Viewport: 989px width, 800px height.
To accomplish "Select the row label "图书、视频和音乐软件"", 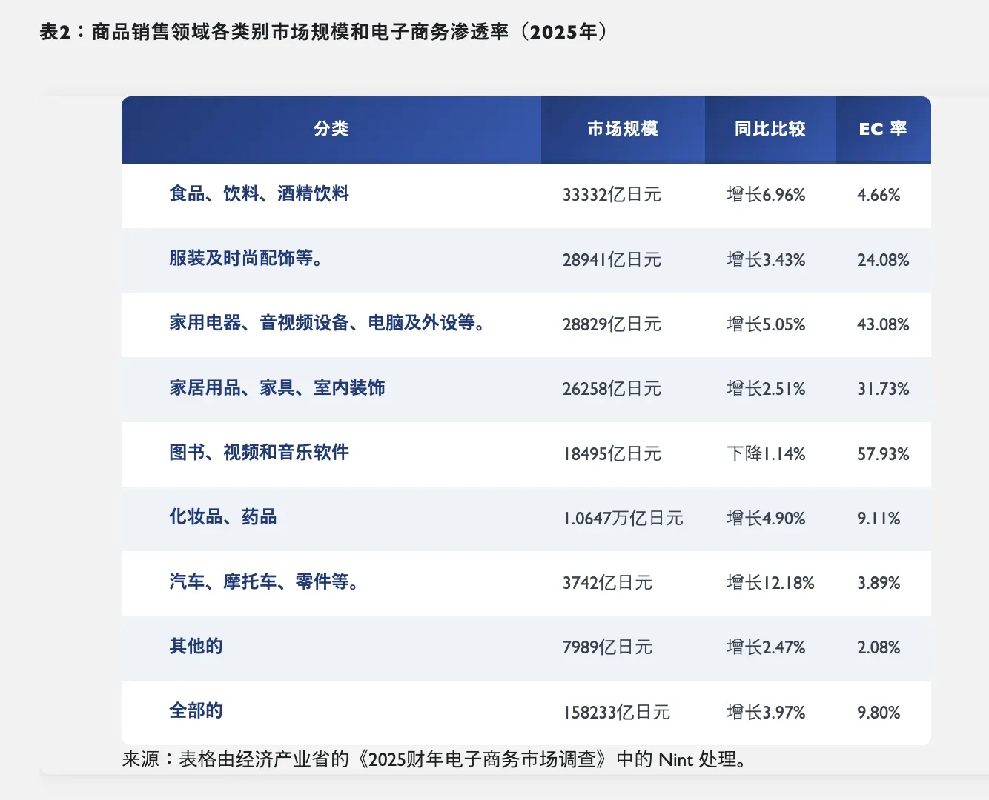I will point(259,453).
